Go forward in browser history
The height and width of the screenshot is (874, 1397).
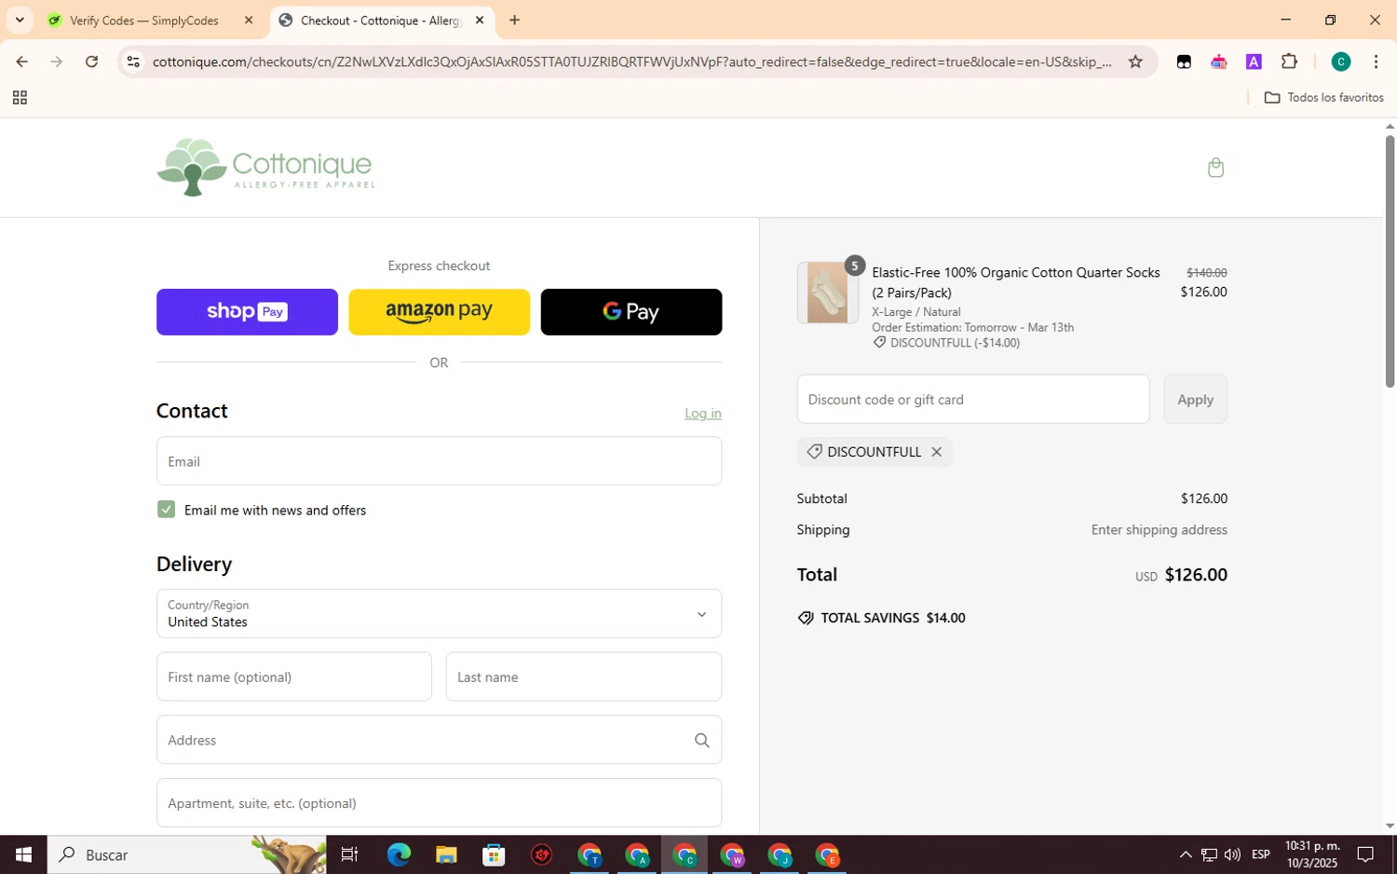57,61
